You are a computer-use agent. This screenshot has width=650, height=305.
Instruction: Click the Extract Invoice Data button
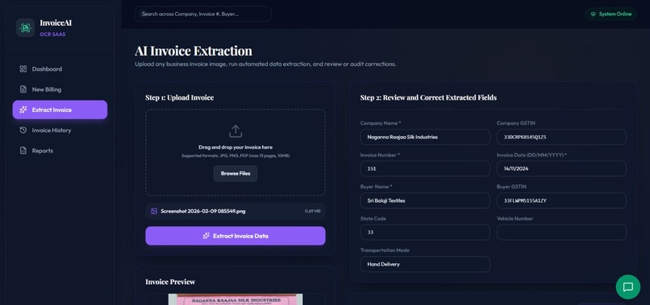click(235, 236)
